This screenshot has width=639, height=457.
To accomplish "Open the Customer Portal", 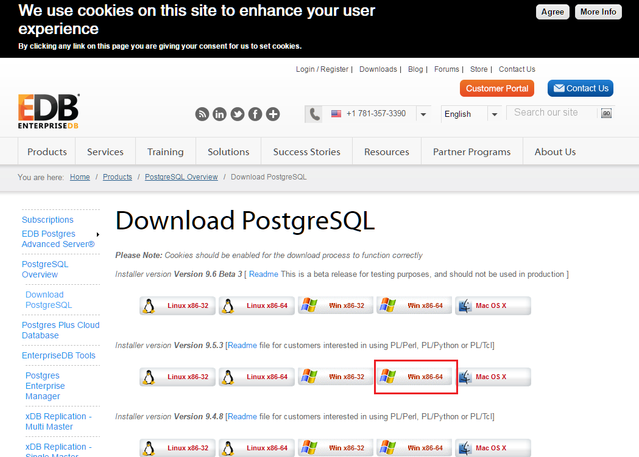I will tap(497, 88).
